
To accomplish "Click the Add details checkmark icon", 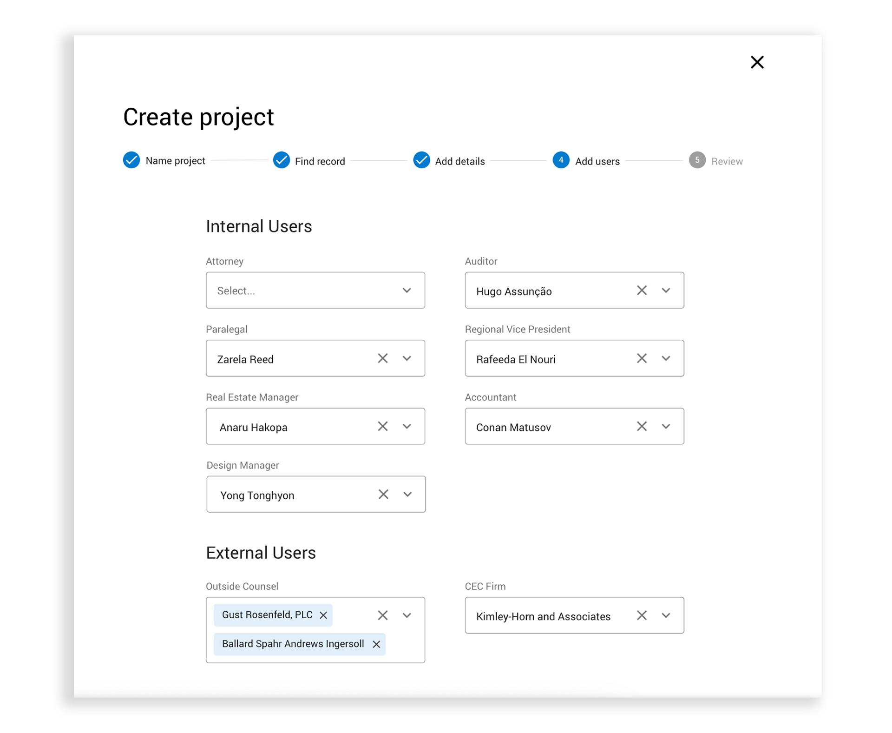I will click(421, 160).
